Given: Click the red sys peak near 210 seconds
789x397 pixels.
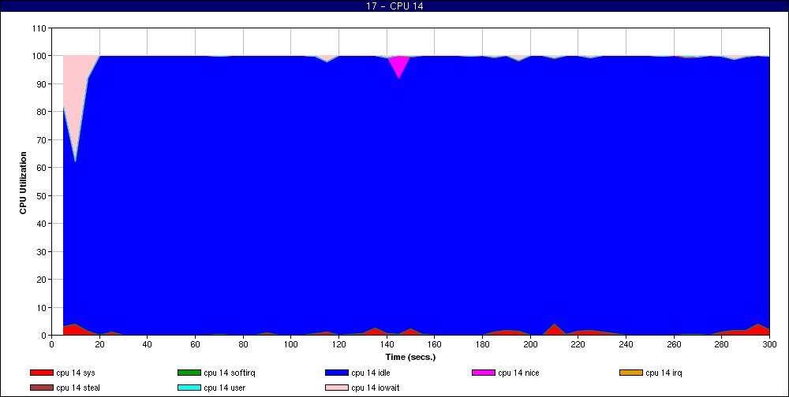Looking at the screenshot, I should pos(554,330).
